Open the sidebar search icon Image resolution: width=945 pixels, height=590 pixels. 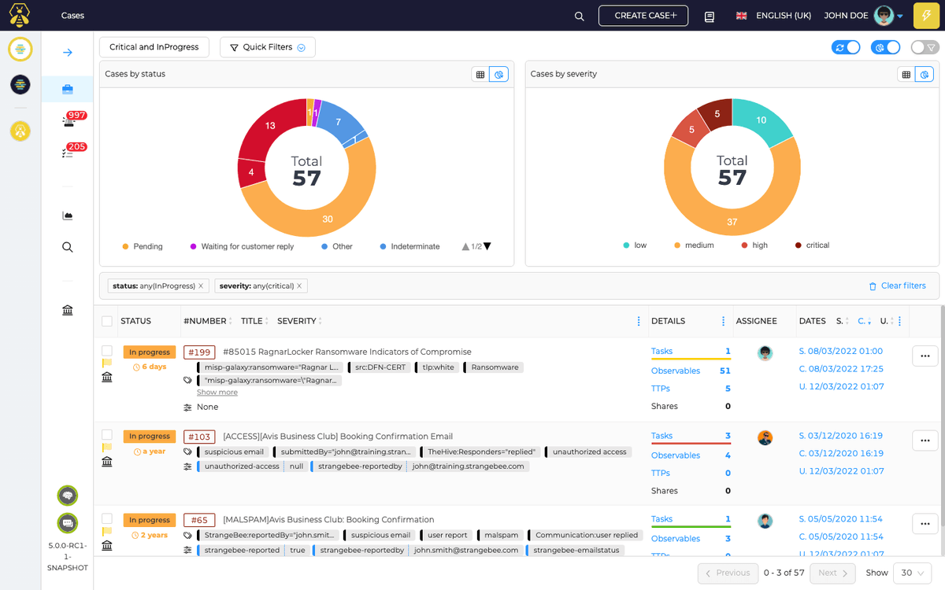point(68,247)
